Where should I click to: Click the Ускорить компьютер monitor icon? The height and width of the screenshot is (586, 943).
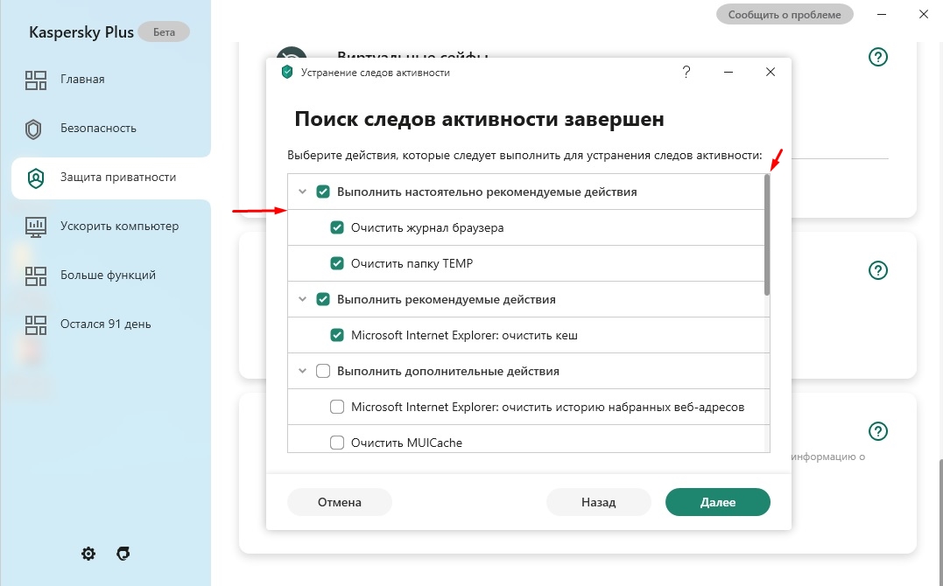pyautogui.click(x=36, y=227)
